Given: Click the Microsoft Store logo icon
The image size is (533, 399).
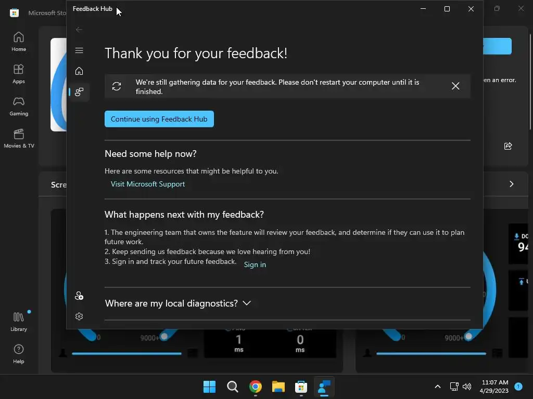Looking at the screenshot, I should pyautogui.click(x=14, y=13).
